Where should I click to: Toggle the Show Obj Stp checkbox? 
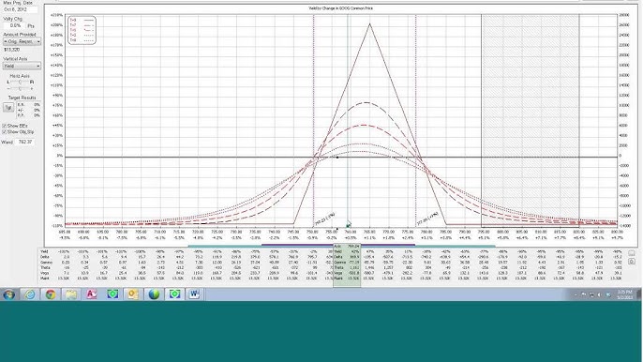(4, 131)
